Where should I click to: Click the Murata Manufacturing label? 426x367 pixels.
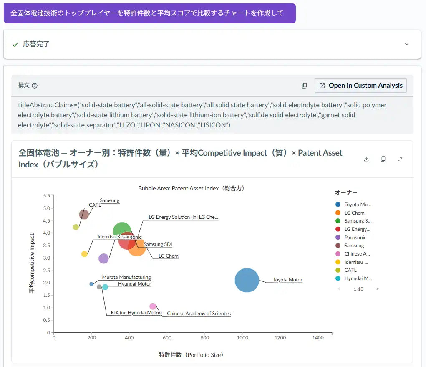(x=126, y=277)
